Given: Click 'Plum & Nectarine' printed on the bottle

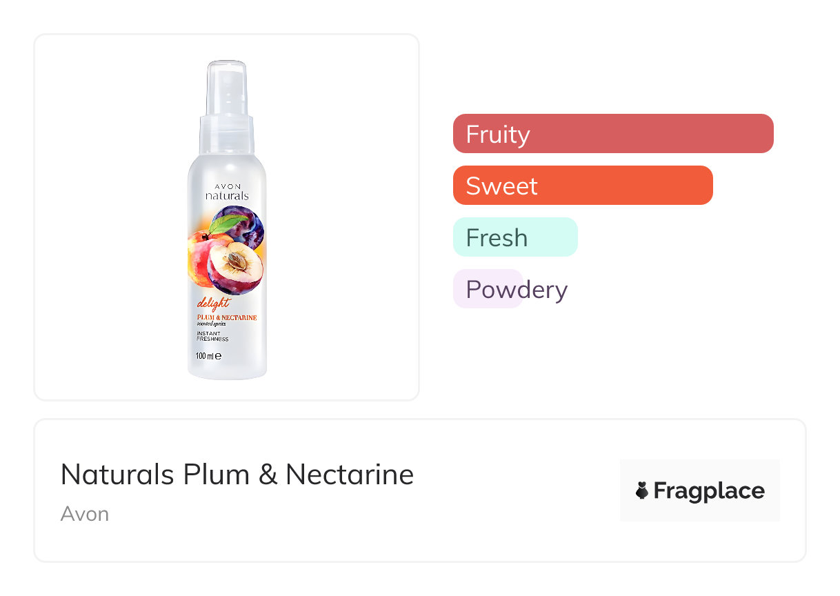Looking at the screenshot, I should click(227, 317).
